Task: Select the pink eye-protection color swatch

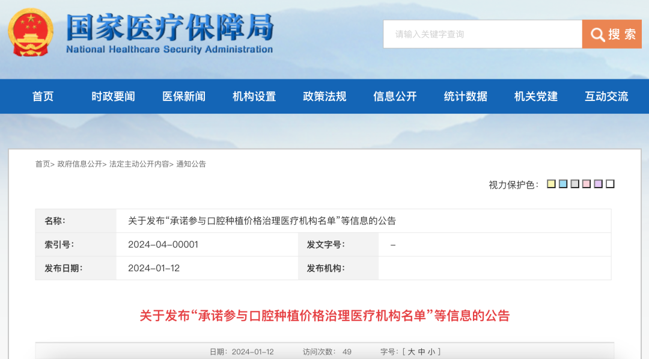Action: point(587,184)
